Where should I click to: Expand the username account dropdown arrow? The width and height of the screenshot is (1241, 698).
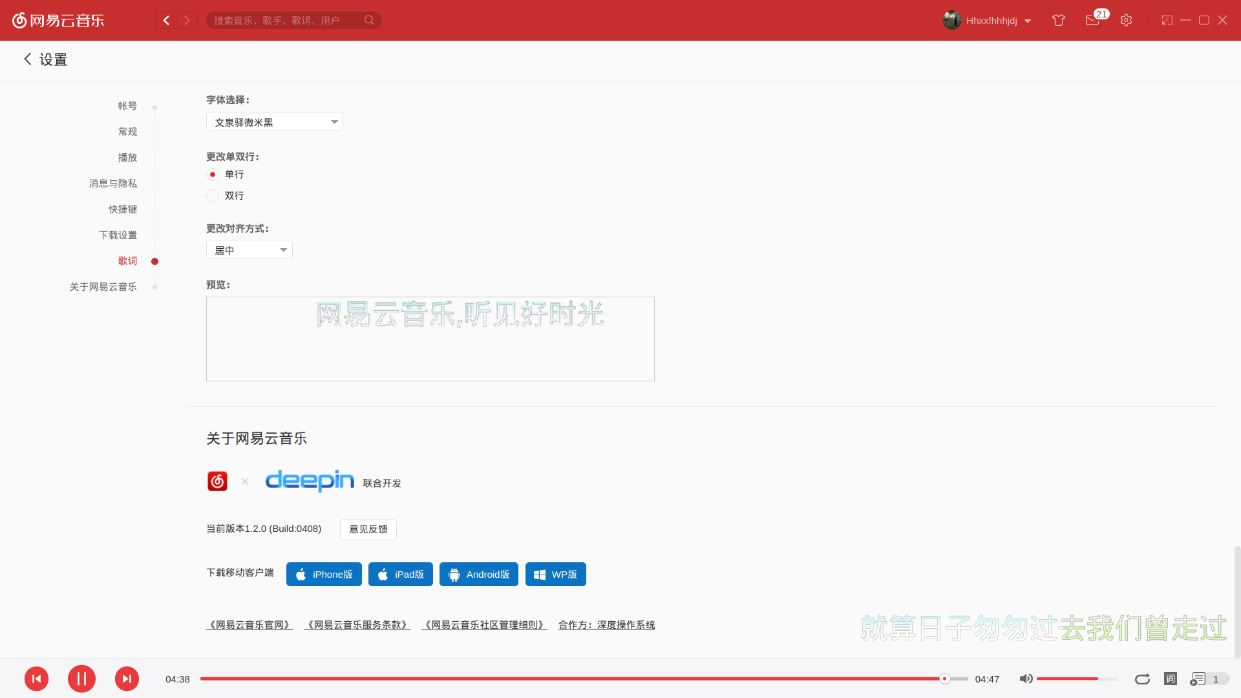(x=1028, y=21)
